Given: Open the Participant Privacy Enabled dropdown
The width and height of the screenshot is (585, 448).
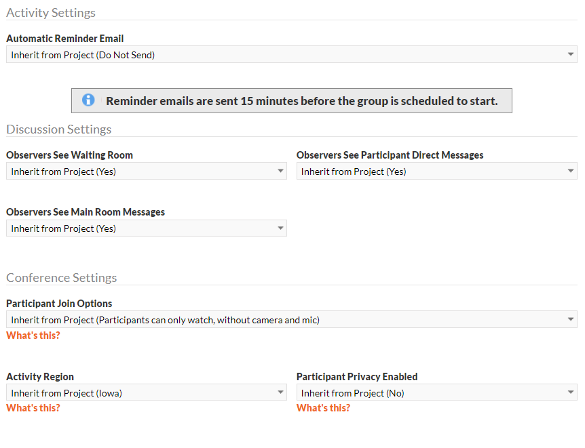Looking at the screenshot, I should point(437,392).
